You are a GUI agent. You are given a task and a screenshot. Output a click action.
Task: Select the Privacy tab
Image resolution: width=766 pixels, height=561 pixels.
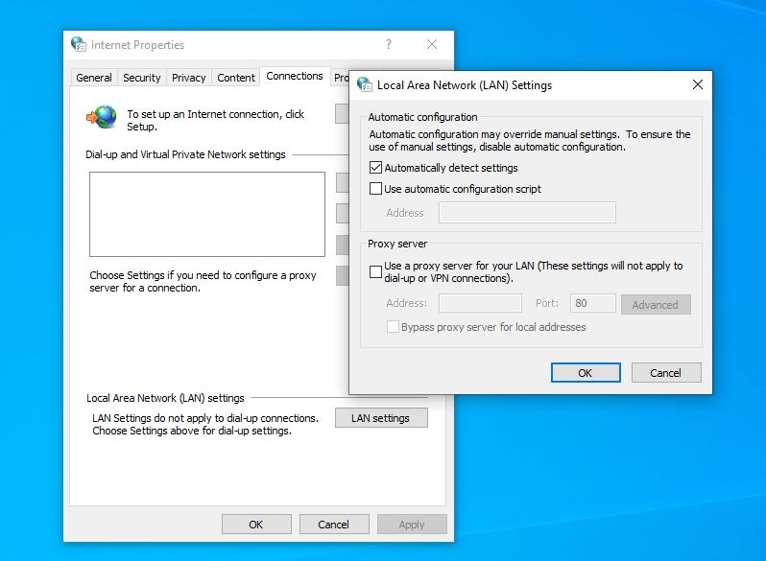[189, 78]
